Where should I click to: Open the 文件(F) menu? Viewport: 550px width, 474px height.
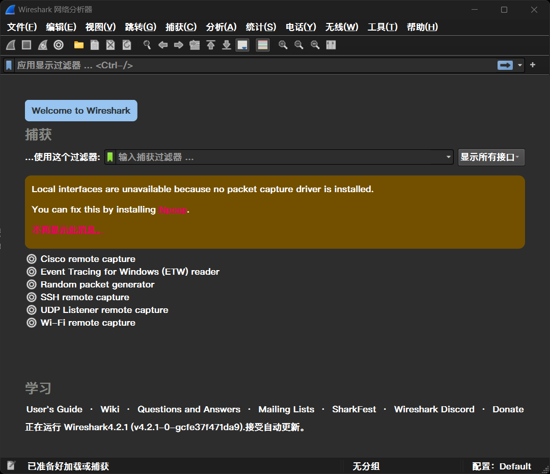22,27
